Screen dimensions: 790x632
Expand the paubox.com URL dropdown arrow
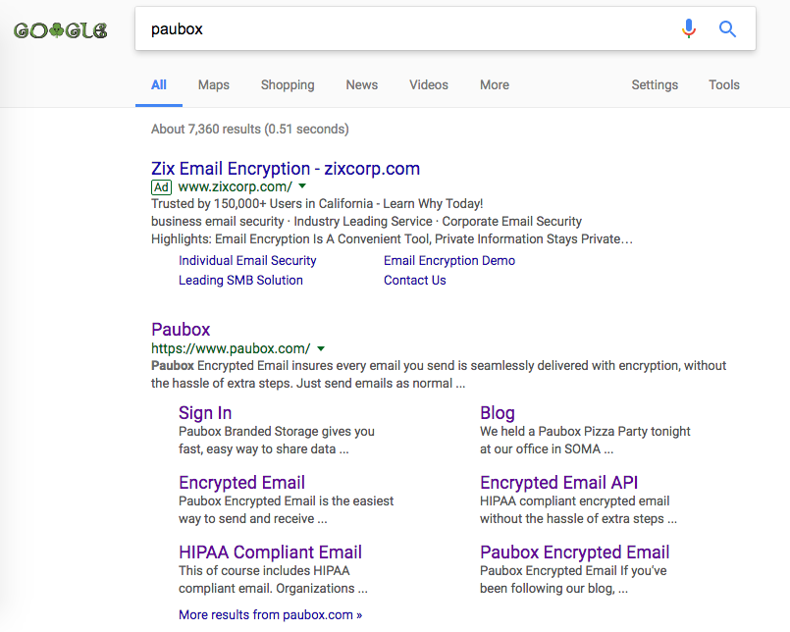point(321,348)
